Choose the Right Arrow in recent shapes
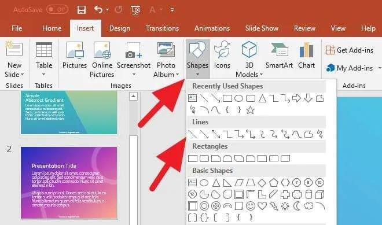Viewport: 382px width, 225px height. pyautogui.click(x=296, y=98)
